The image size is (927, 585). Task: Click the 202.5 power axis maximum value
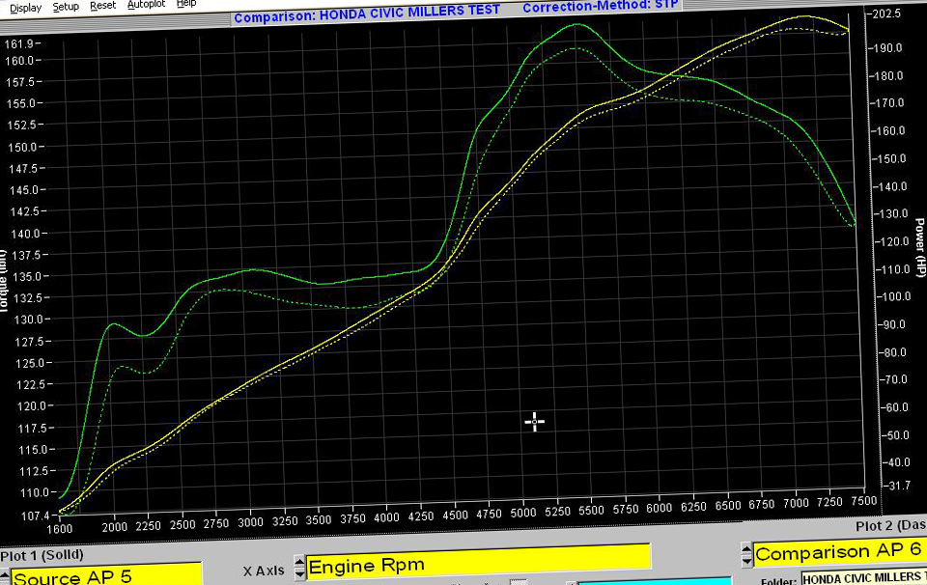click(886, 14)
